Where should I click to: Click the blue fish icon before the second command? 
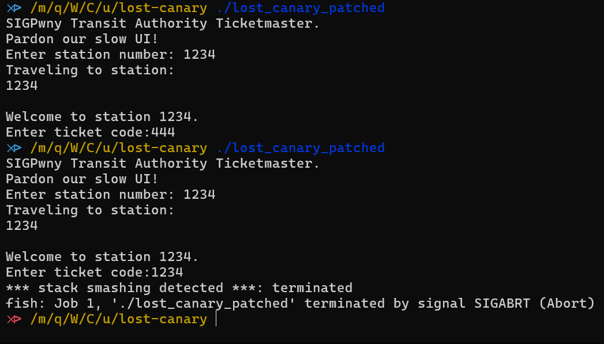14,148
